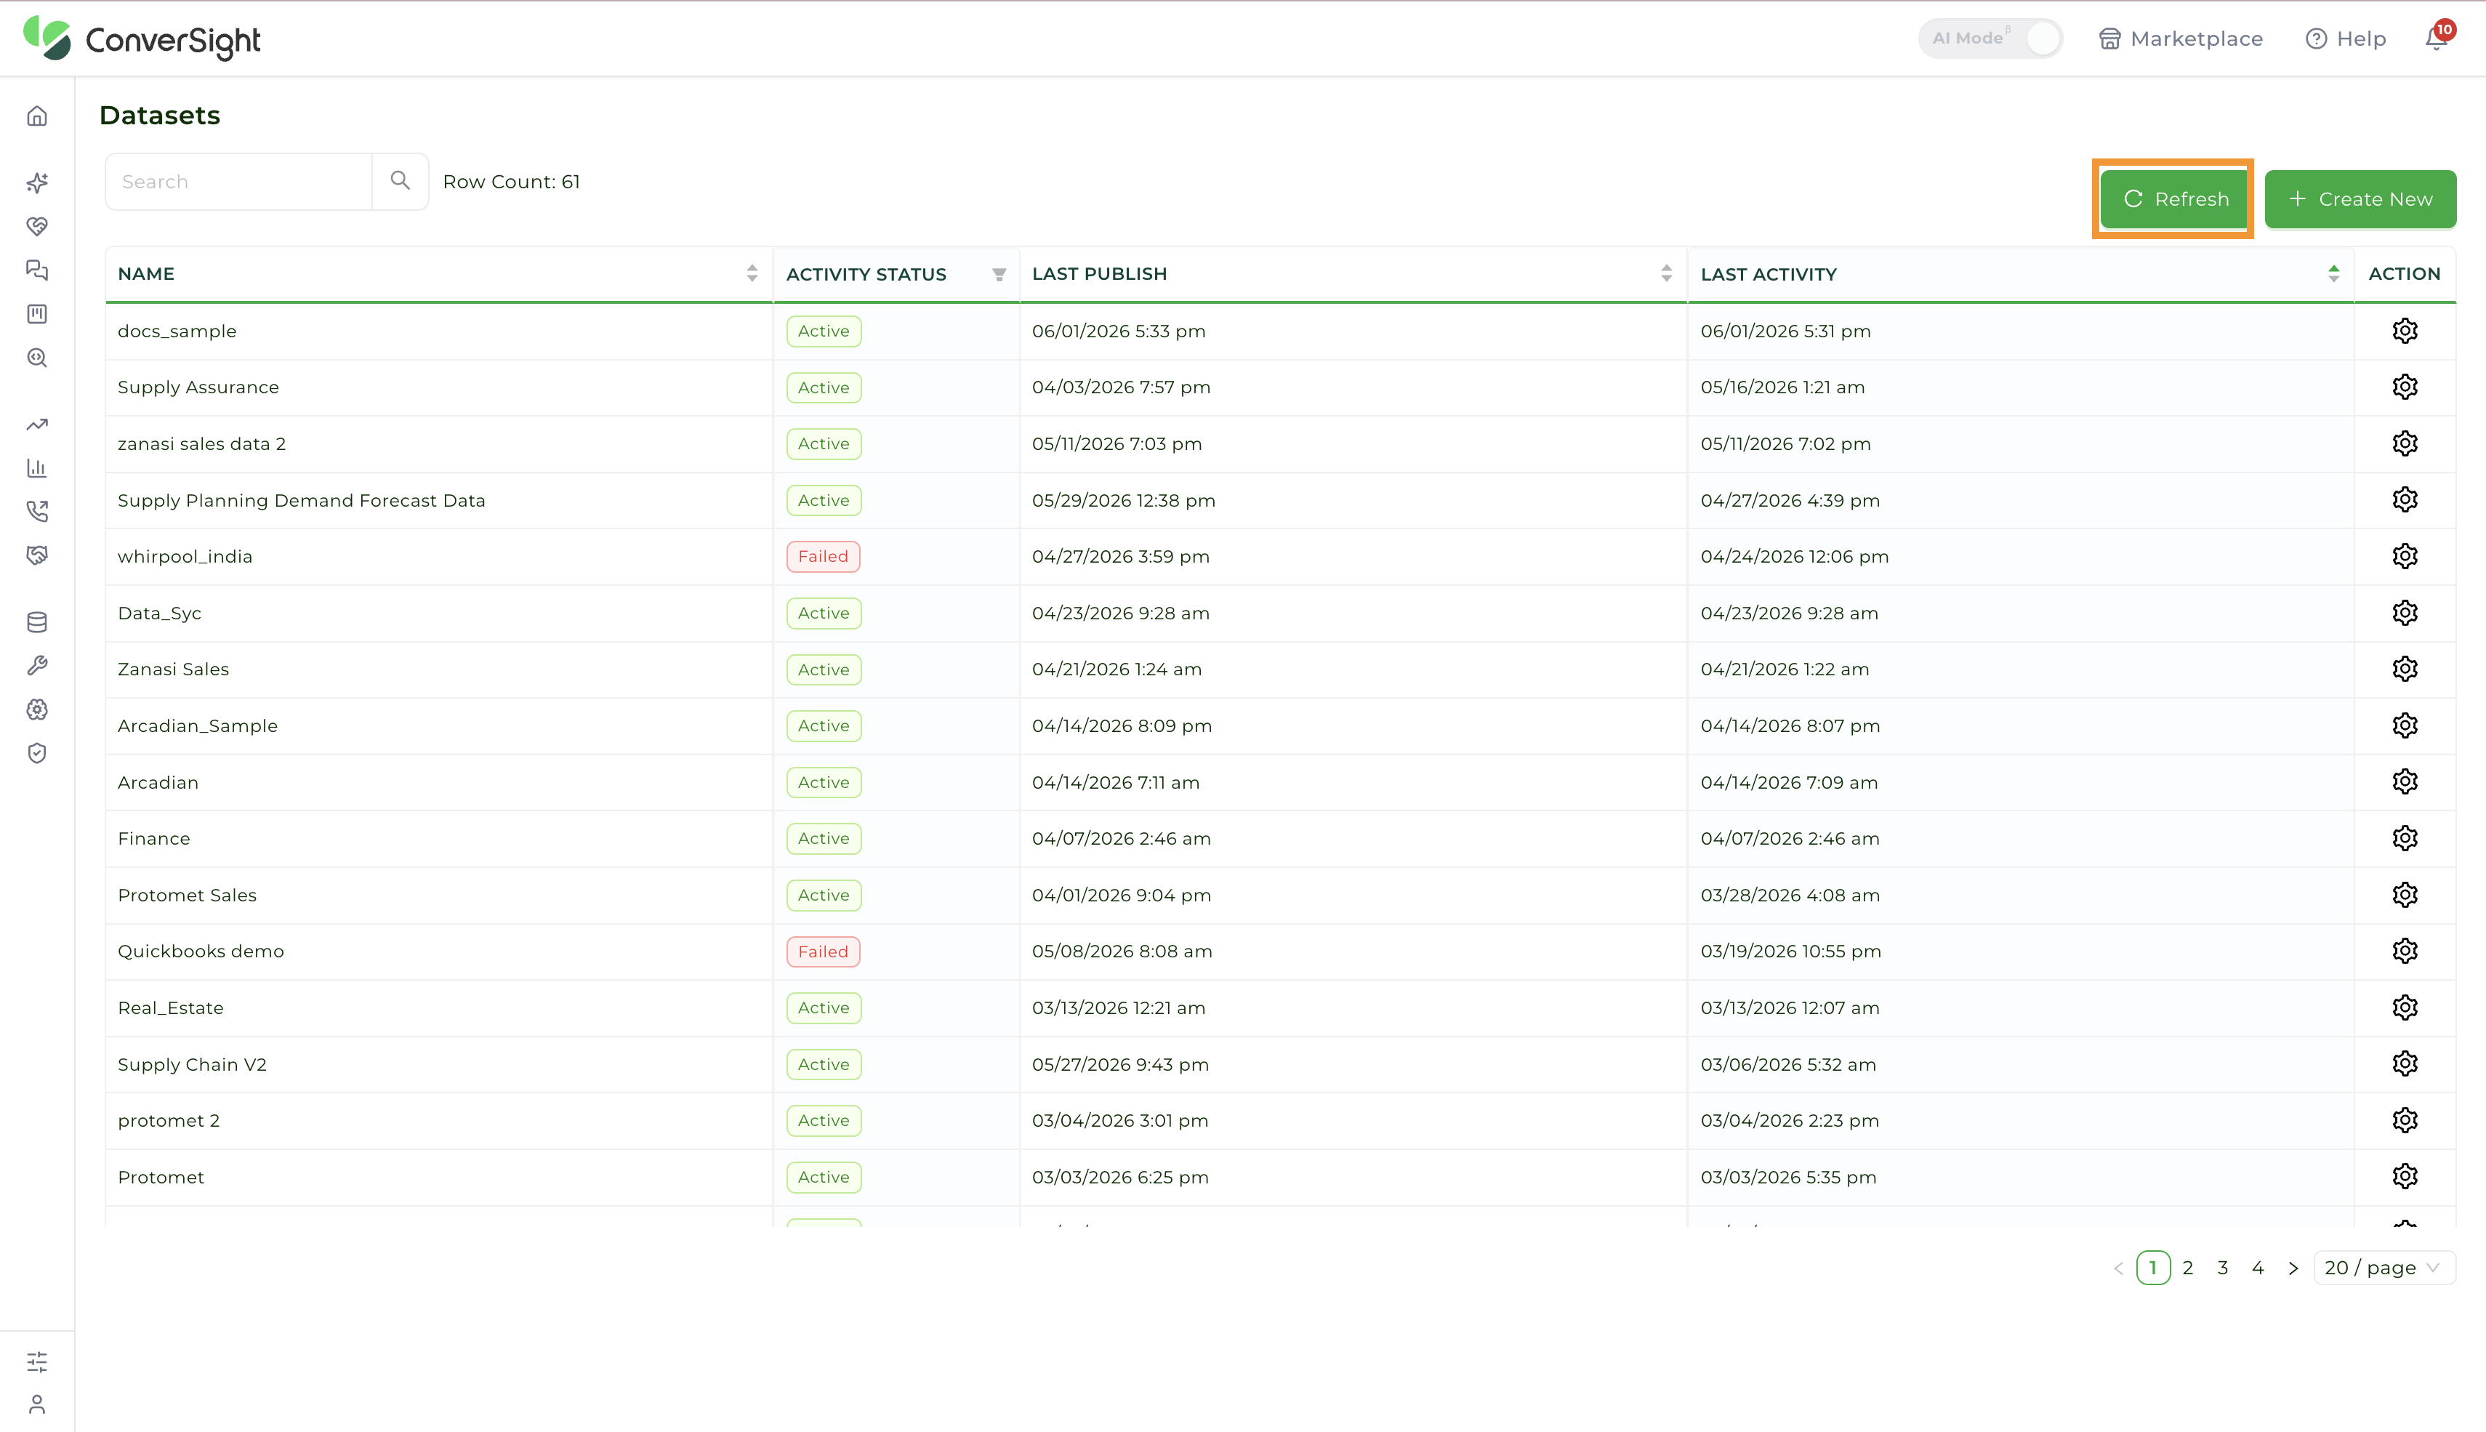Click the Create New button

point(2360,198)
